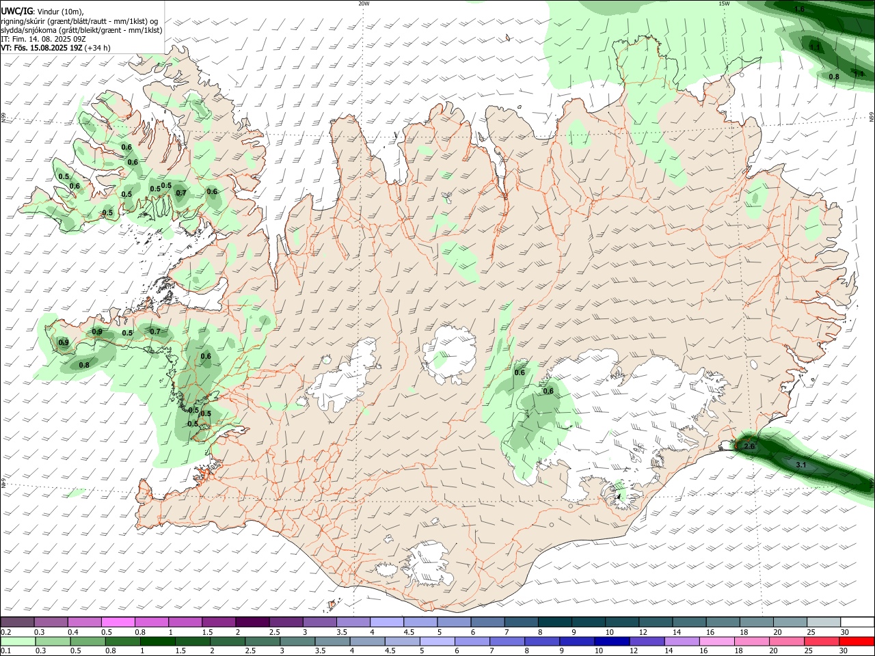This screenshot has height=656, width=875.
Task: Click the 1.6 precipitation value in the top-right corner
Action: [x=799, y=10]
